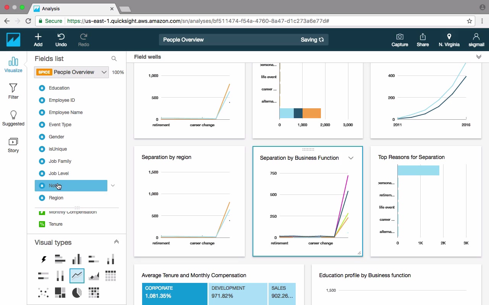Open the People Overview dataset dropdown

point(71,72)
